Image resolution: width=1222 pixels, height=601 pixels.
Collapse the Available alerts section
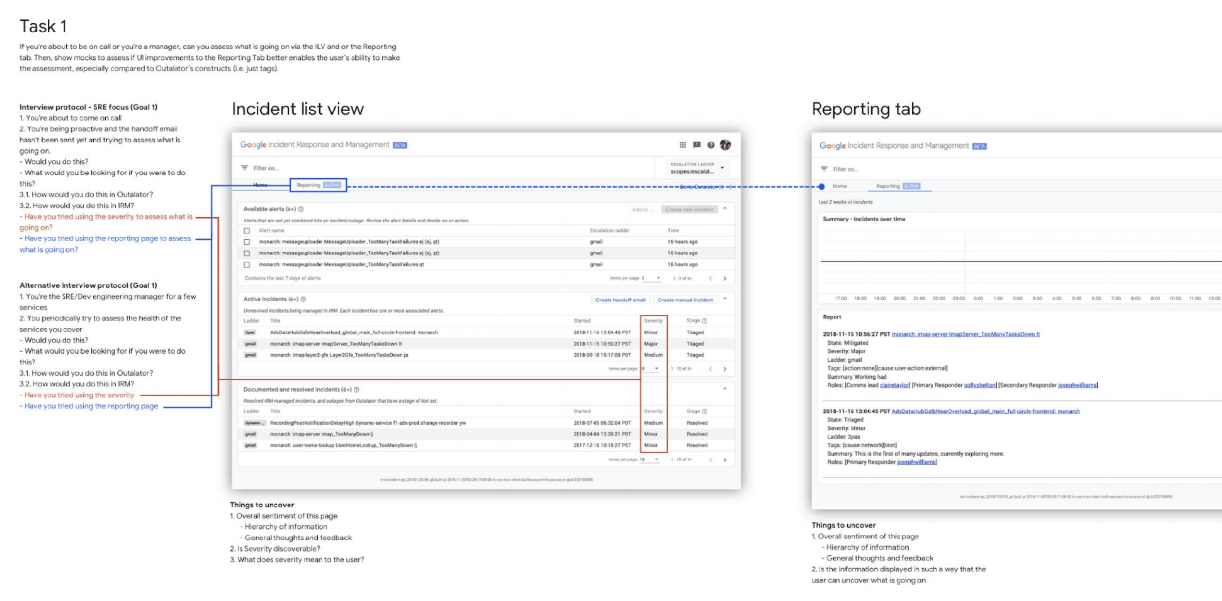point(725,209)
